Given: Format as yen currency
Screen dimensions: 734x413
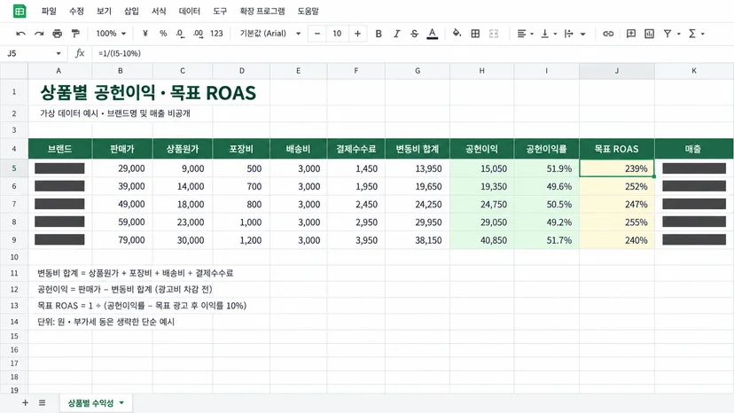Looking at the screenshot, I should coord(145,34).
